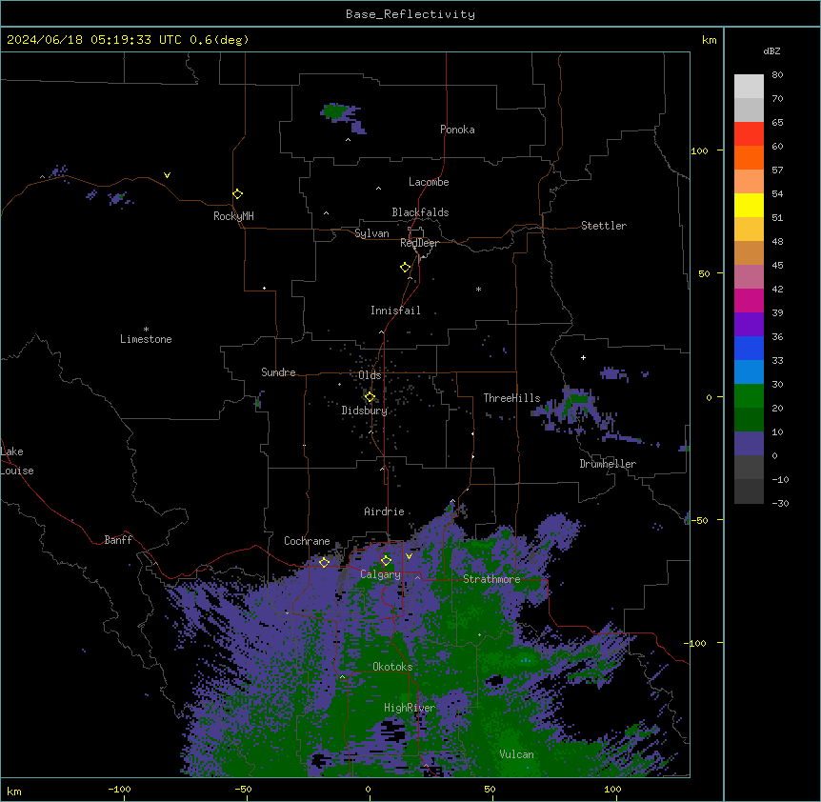
Task: Click the Vulcan town label
Action: pos(517,754)
